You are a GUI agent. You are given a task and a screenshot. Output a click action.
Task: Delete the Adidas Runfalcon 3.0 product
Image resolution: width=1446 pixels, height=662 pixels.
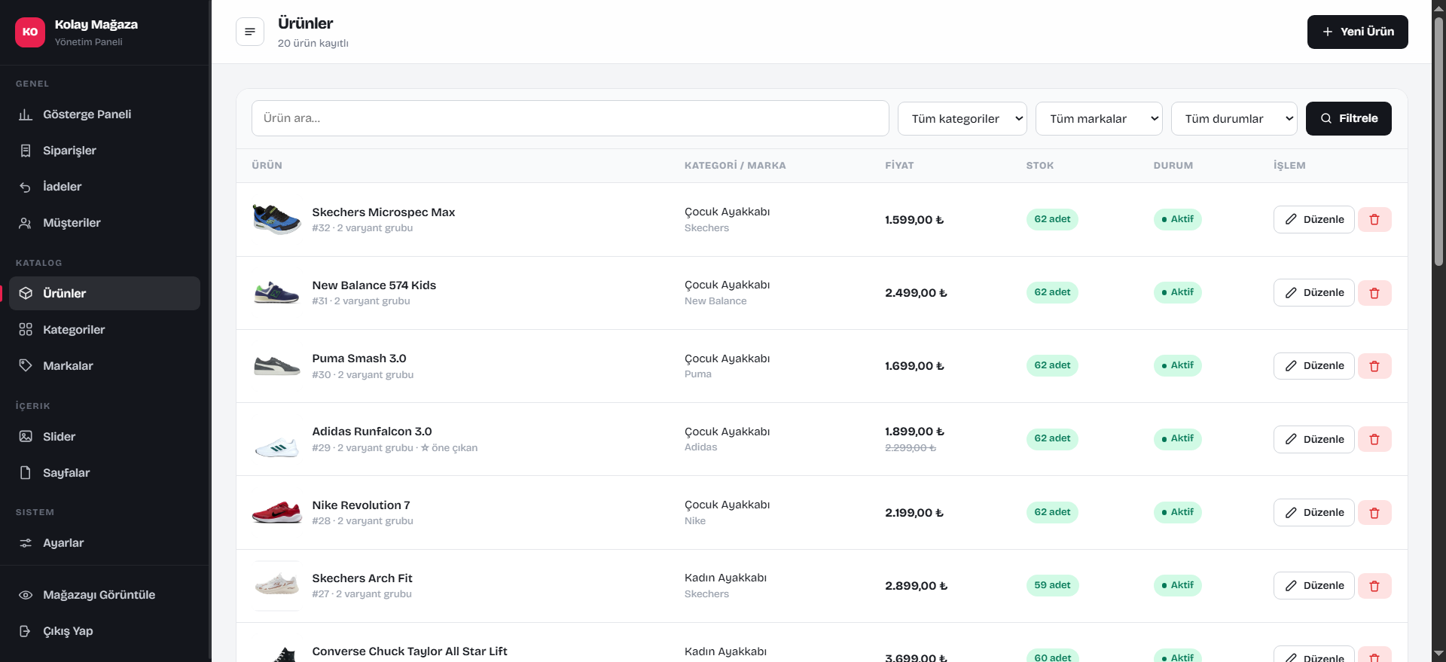click(1374, 439)
